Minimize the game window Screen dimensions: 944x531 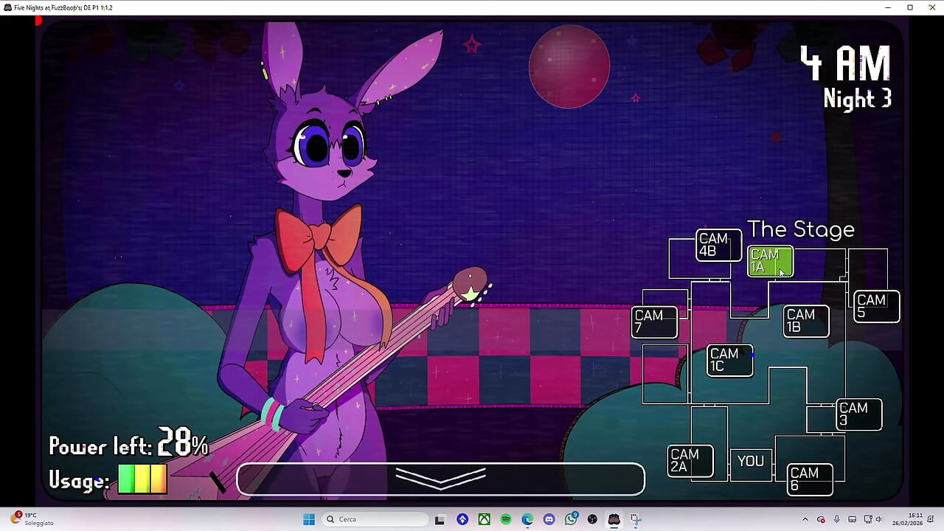[x=888, y=7]
